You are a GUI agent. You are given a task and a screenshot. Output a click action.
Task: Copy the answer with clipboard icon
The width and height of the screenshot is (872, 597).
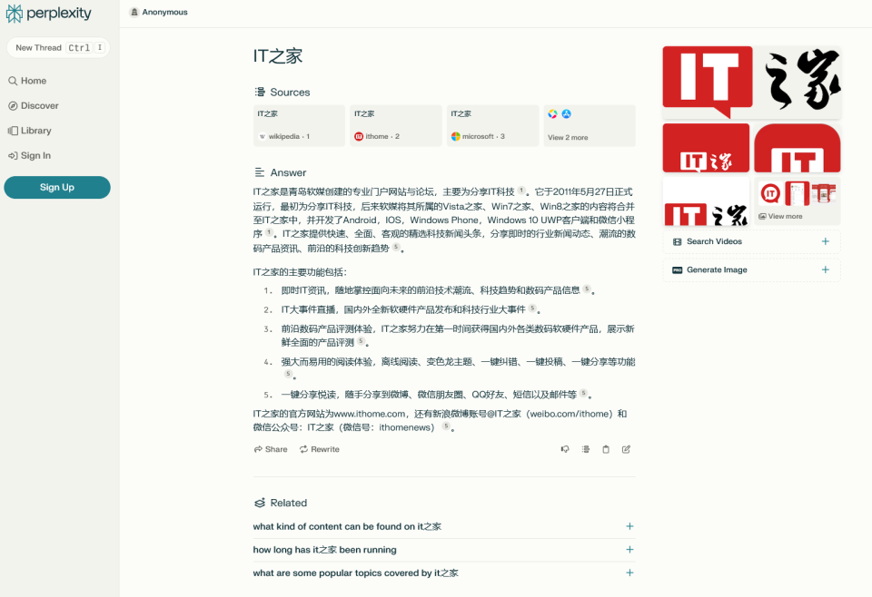606,449
